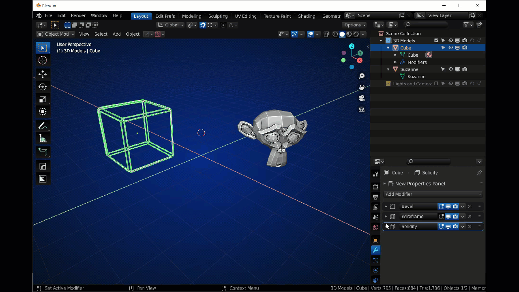519x292 pixels.
Task: Open the Particles properties tab
Action: point(375,260)
